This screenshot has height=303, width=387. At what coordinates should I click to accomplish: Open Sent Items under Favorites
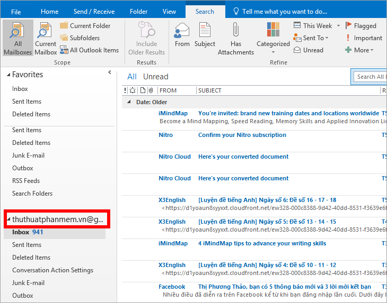click(27, 102)
